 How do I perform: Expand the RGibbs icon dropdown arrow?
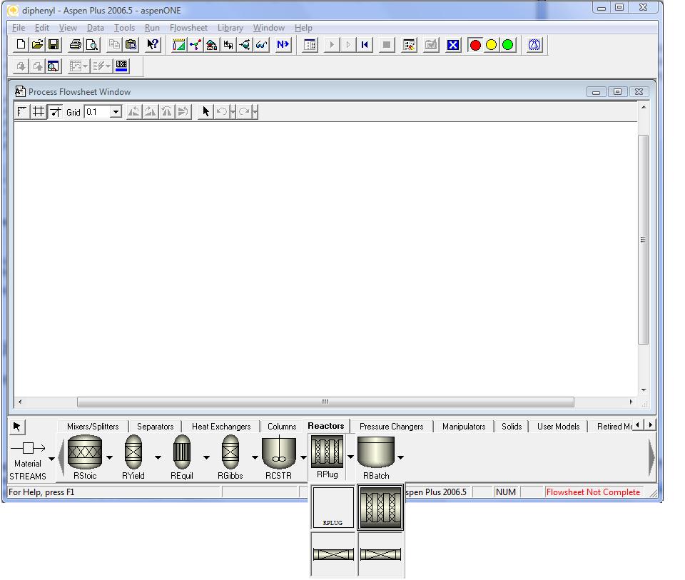click(255, 457)
